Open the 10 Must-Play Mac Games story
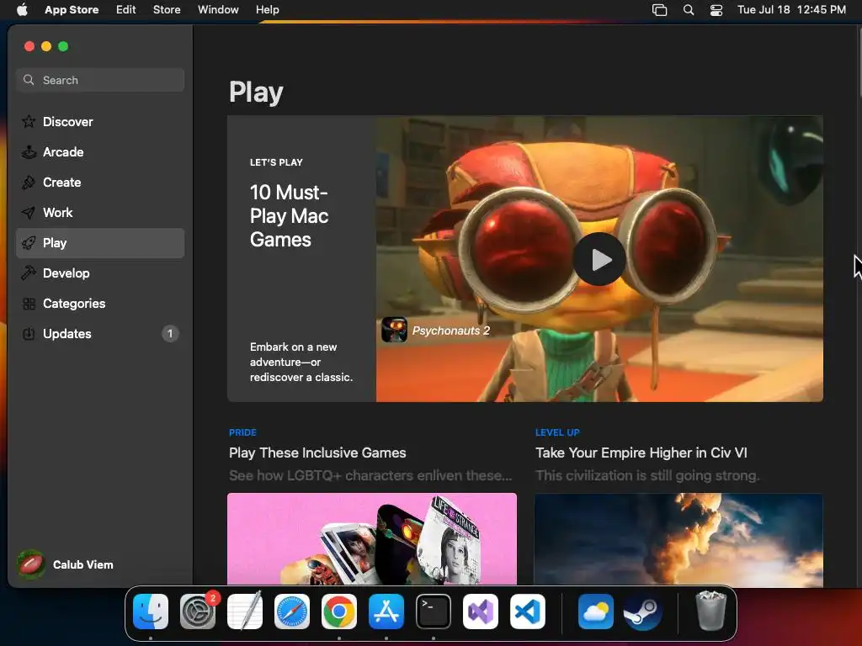 coord(290,216)
